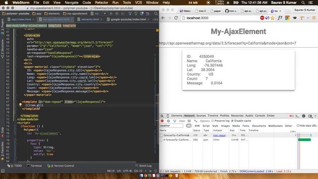Open hidden editor tabs overflow list
This screenshot has height=179, width=318.
155,19
